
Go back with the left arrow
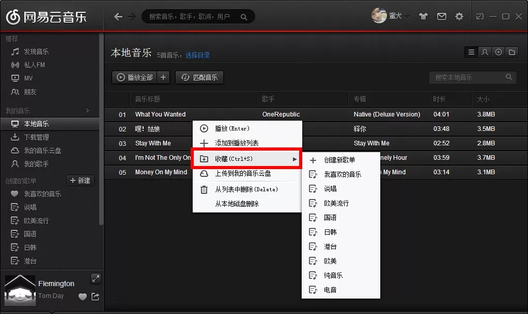tap(118, 16)
